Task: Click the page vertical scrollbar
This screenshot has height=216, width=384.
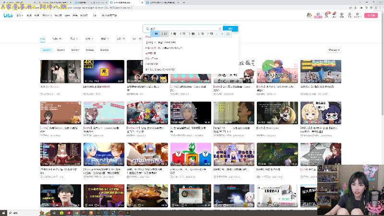Action: pos(382,64)
